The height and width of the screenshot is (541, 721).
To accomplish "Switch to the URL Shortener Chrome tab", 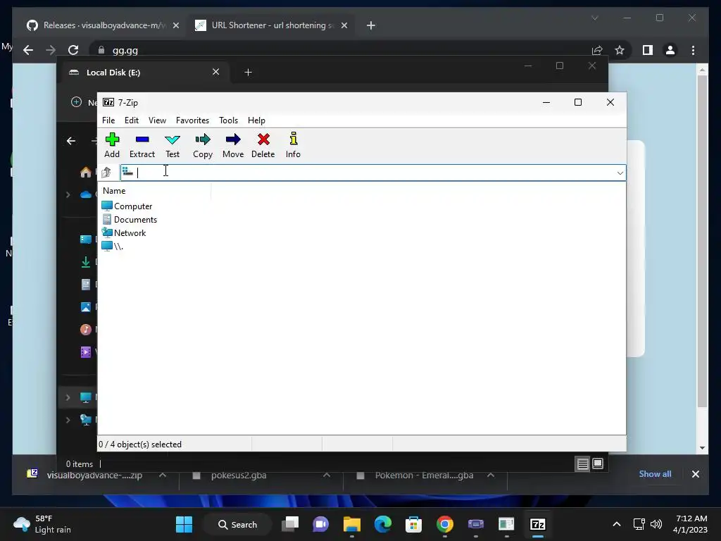I will pyautogui.click(x=271, y=25).
